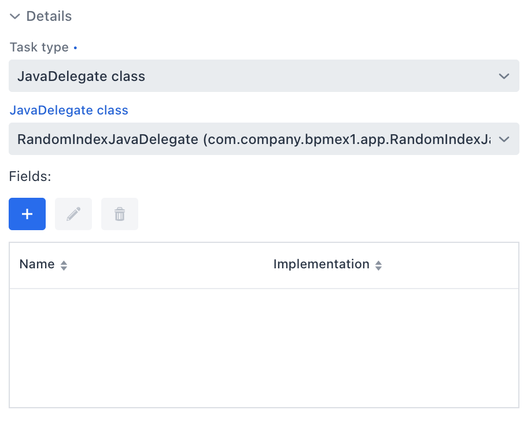The height and width of the screenshot is (421, 531).
Task: Click the empty fields table area
Action: tap(264, 347)
